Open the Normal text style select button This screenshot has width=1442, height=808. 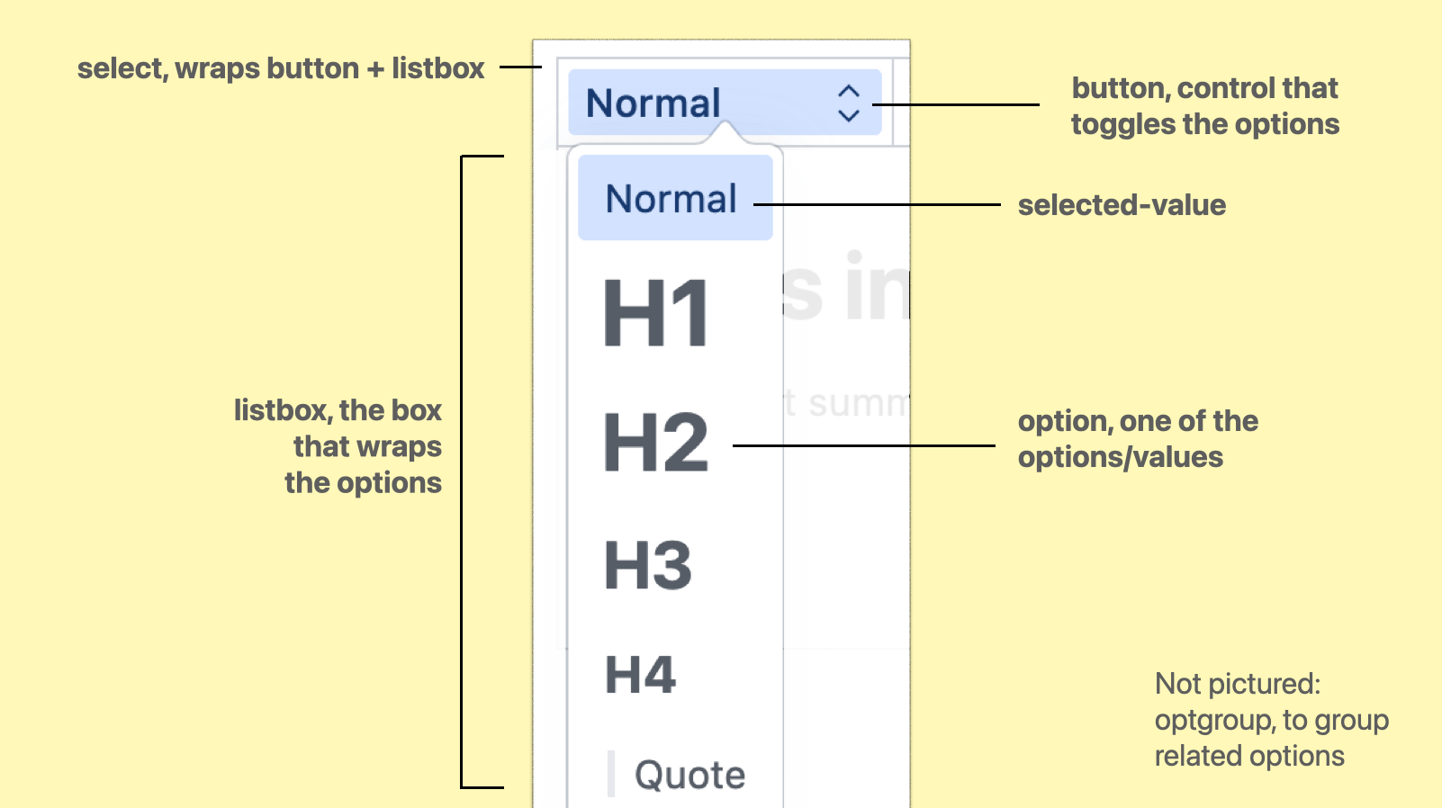click(711, 103)
